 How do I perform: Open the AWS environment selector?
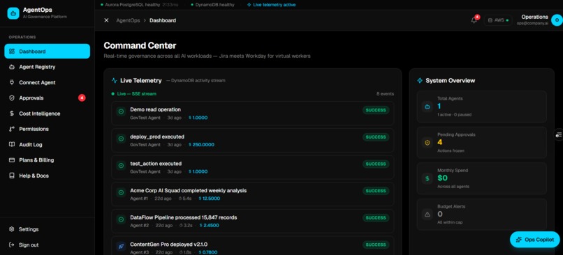[x=498, y=20]
